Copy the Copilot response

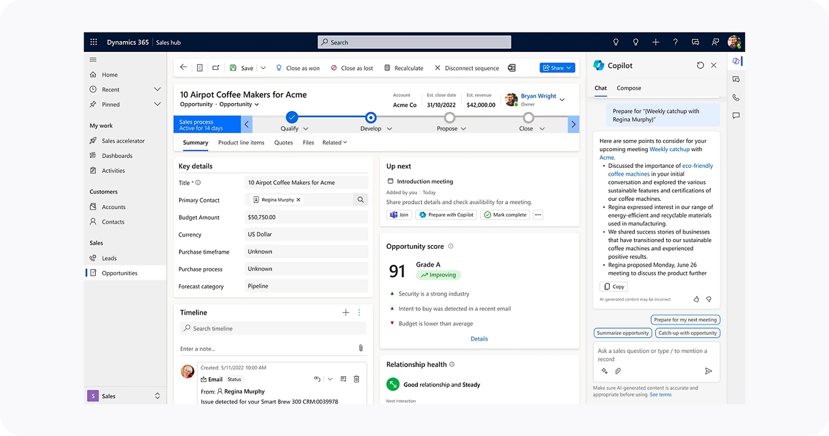pos(614,287)
